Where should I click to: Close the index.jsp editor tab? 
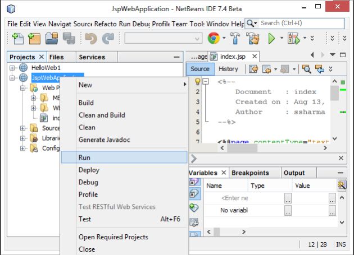[x=255, y=56]
